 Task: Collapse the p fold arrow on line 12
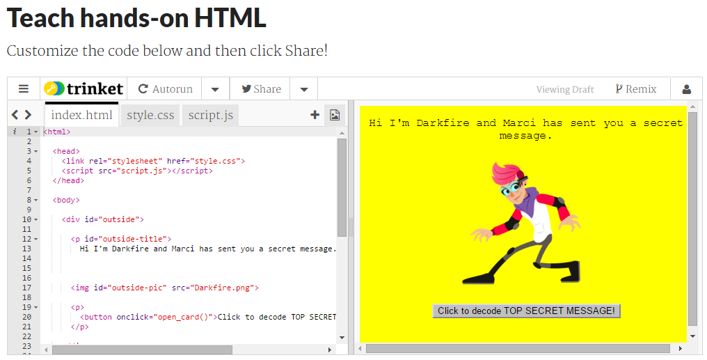tap(36, 239)
